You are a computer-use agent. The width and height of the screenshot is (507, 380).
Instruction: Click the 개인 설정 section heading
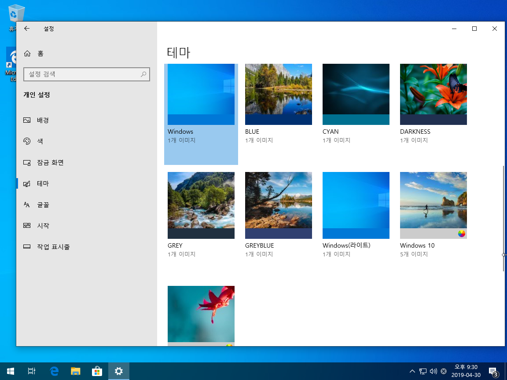pos(37,95)
